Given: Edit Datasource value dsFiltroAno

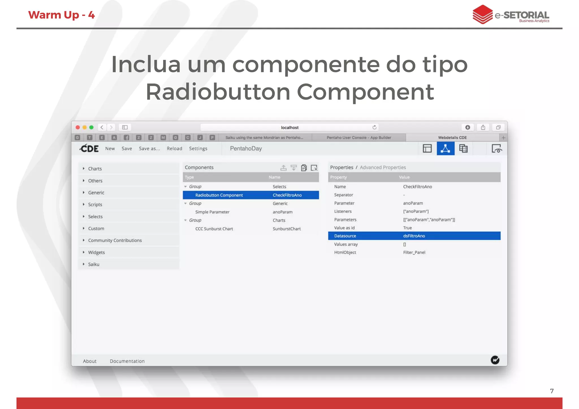Looking at the screenshot, I should pos(414,236).
